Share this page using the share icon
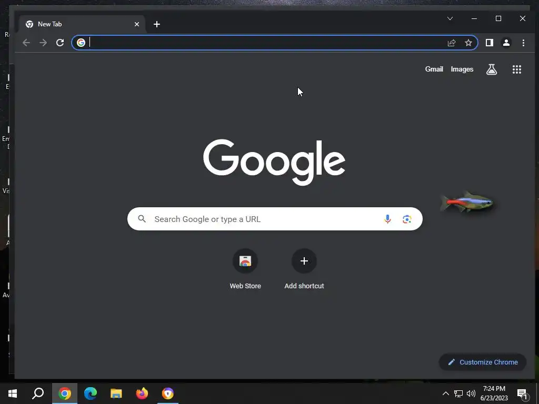 (x=451, y=43)
